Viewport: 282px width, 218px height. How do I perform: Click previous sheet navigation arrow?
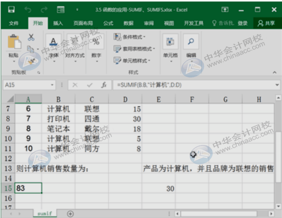[x=11, y=214]
